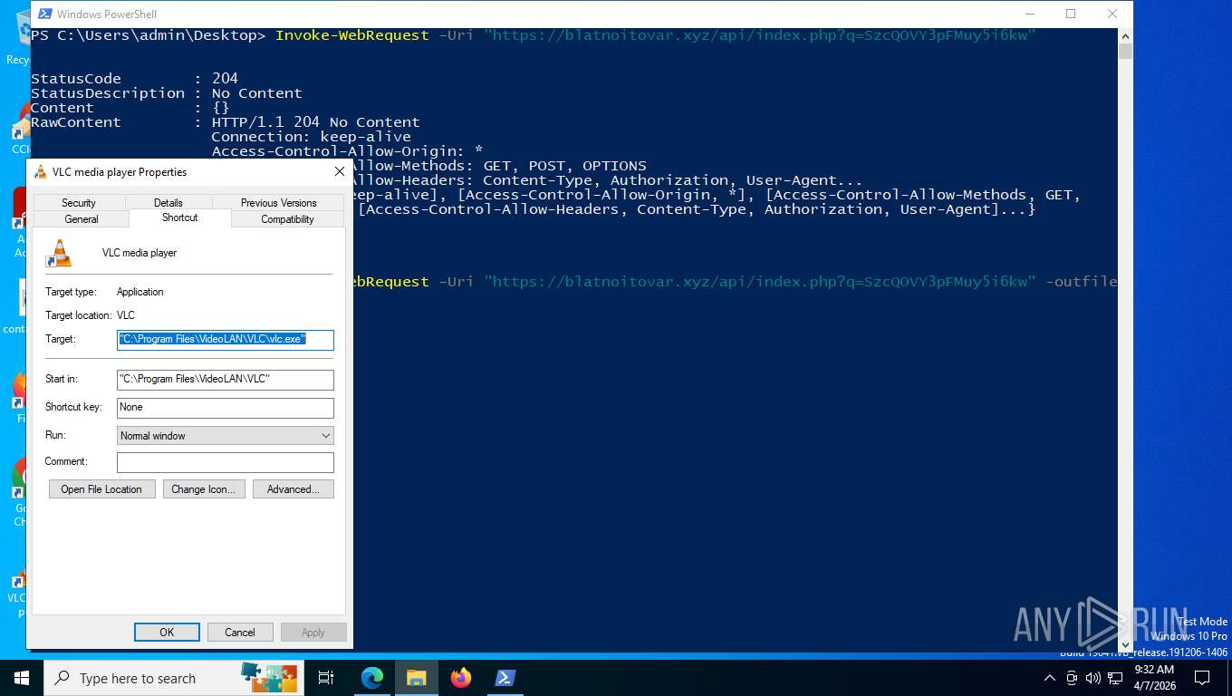Close the VLC Properties dialog
Screen dimensions: 1232x696
(x=339, y=171)
